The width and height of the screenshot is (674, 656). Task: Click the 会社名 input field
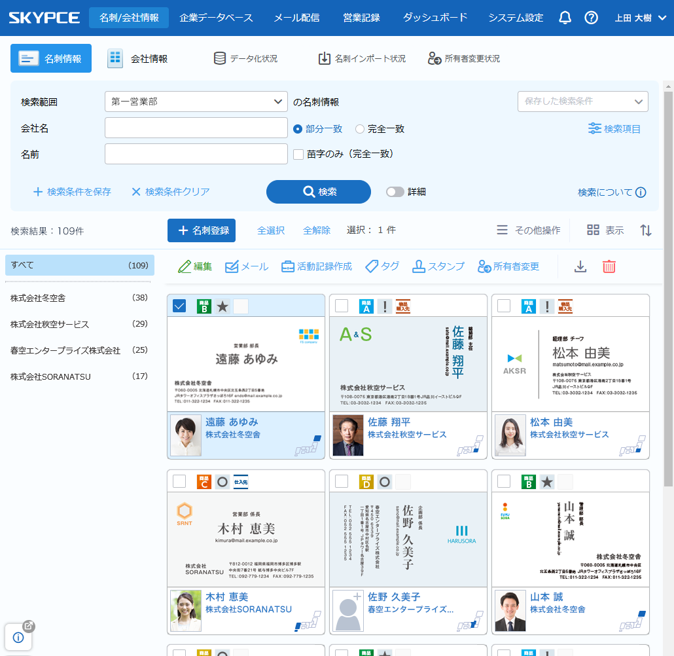pos(196,128)
